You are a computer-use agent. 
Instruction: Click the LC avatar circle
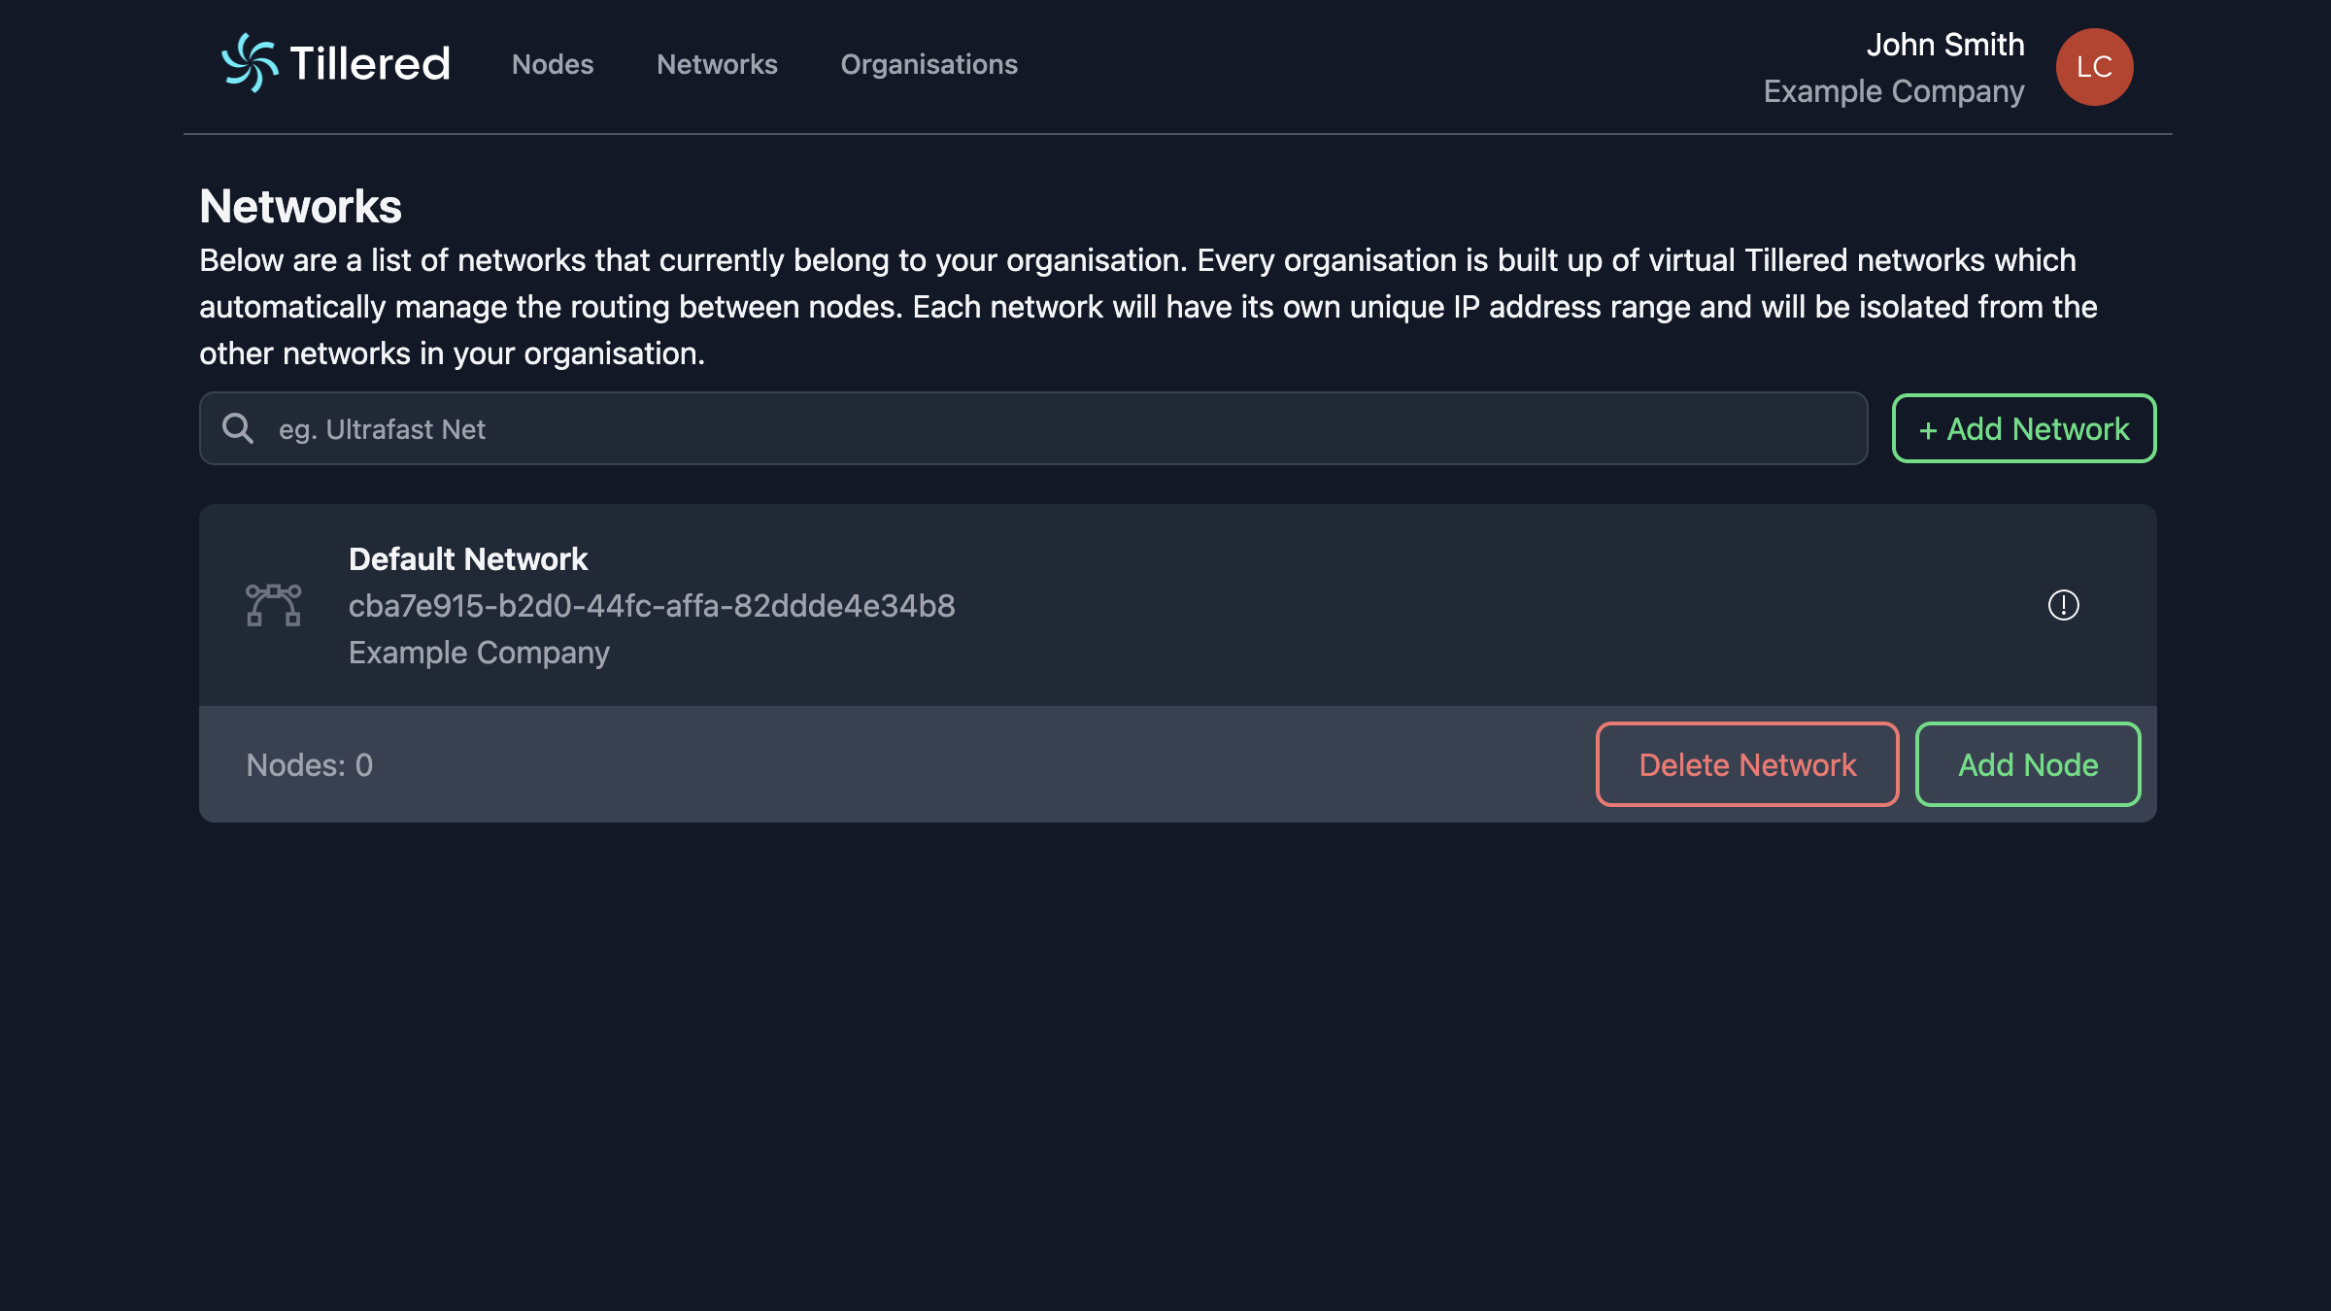pyautogui.click(x=2094, y=66)
